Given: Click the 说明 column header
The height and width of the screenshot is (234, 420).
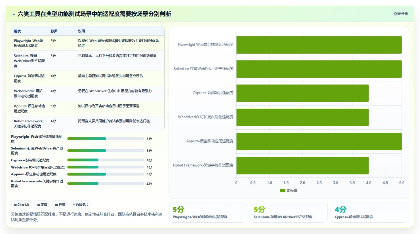Looking at the screenshot, I should (81, 31).
